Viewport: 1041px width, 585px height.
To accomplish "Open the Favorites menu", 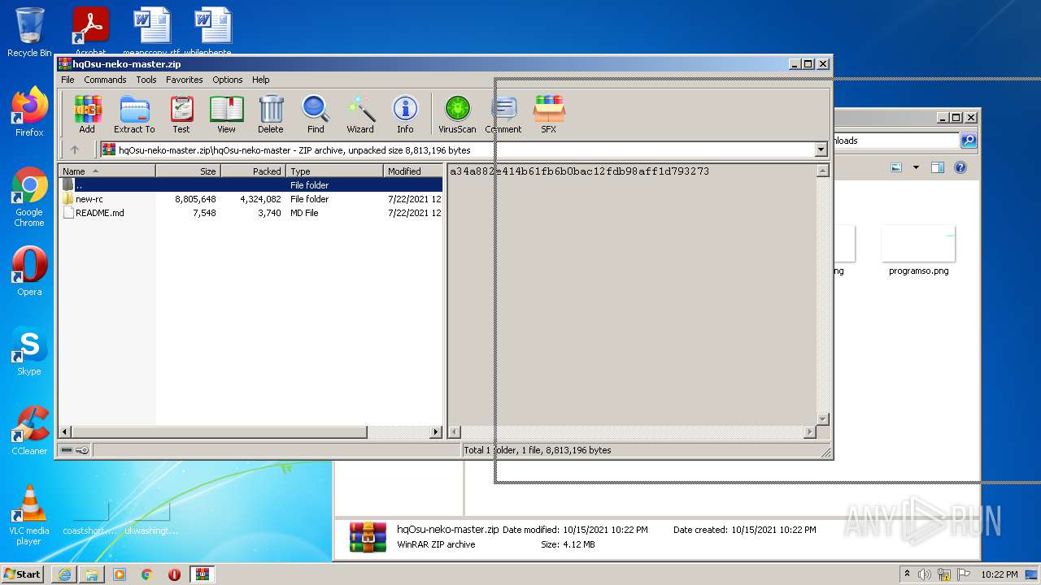I will coord(185,80).
